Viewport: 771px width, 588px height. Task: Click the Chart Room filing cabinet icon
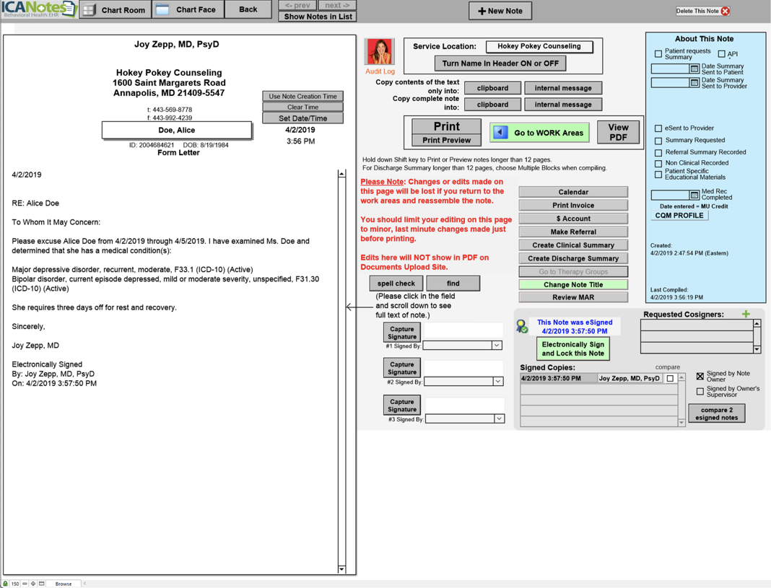(x=90, y=10)
